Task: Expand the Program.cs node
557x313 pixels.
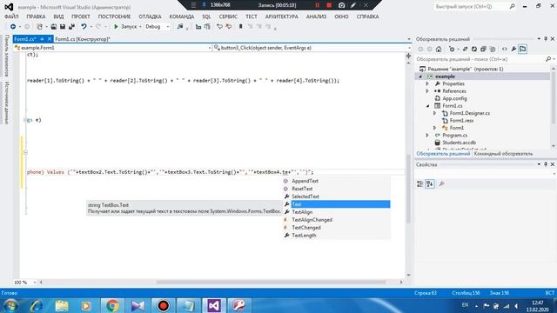Action: [427, 136]
